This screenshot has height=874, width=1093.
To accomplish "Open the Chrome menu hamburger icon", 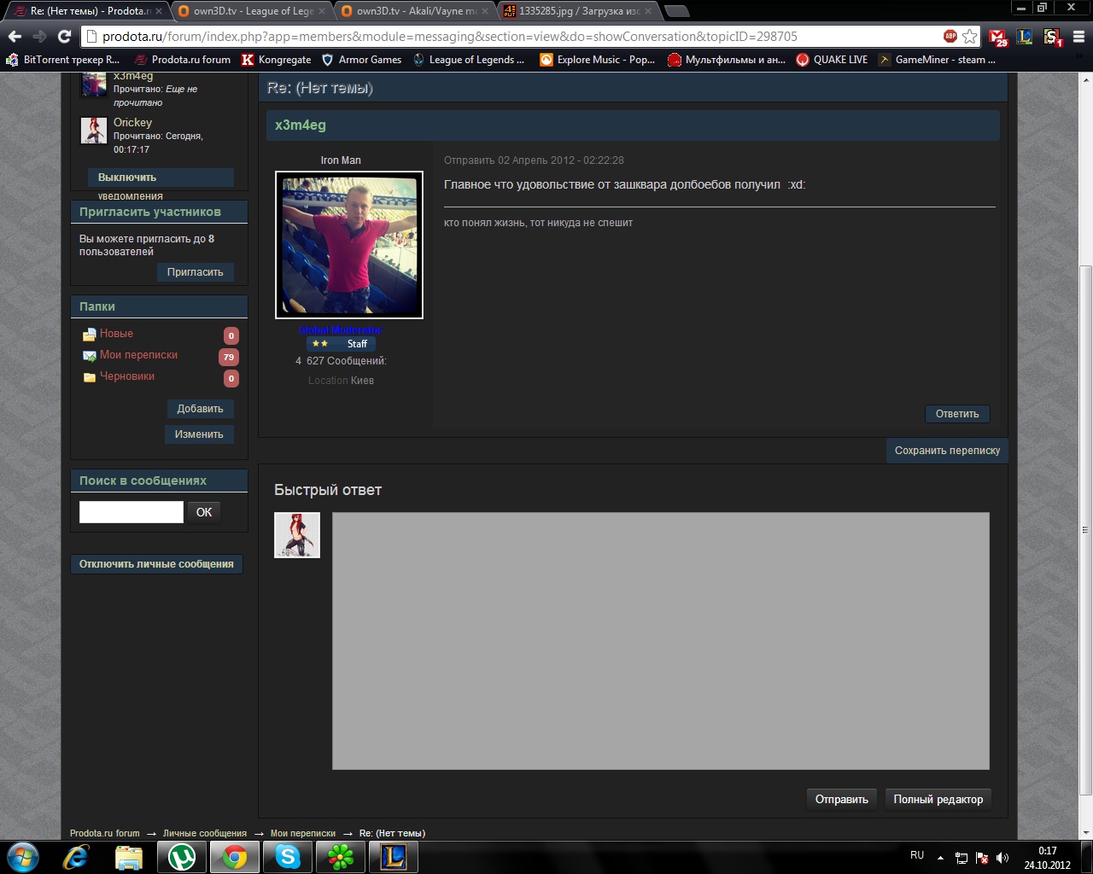I will [1078, 37].
